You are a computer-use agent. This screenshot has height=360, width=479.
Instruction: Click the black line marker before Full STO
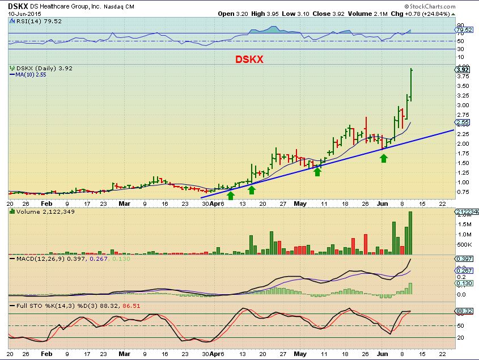[x=12, y=306]
